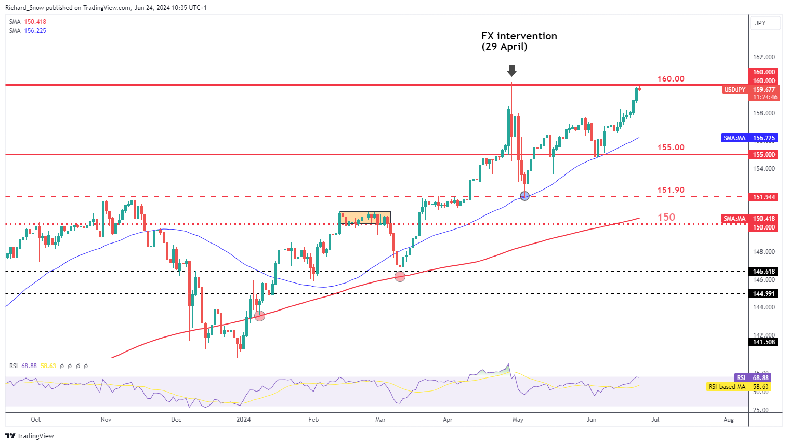Select the 144.991 black price label
Screen dimensions: 788x445
pyautogui.click(x=764, y=294)
